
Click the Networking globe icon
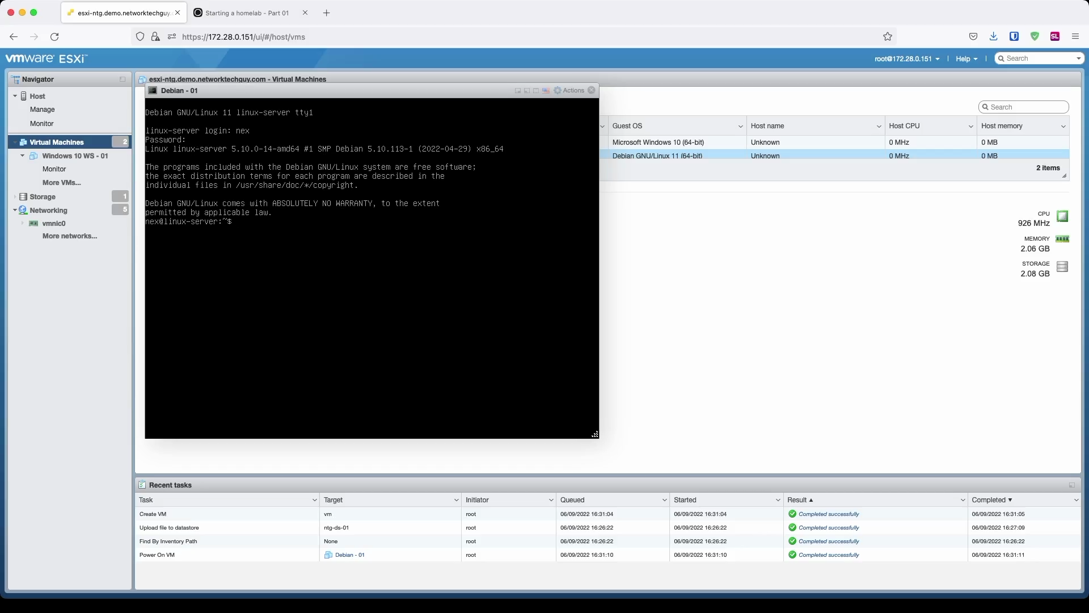[23, 210]
